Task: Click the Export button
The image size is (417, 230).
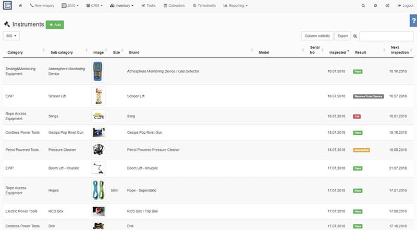Action: 342,36
